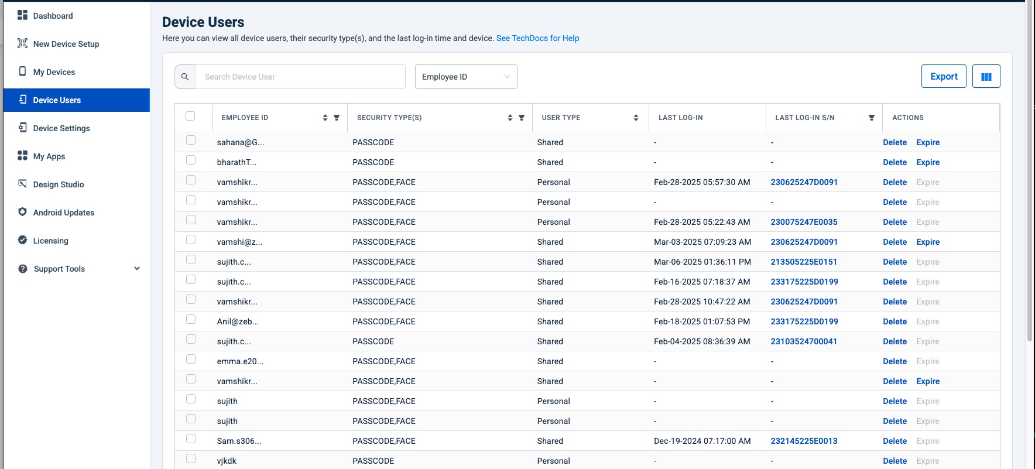Click the magnifier search icon
The image size is (1035, 469).
[x=185, y=77]
